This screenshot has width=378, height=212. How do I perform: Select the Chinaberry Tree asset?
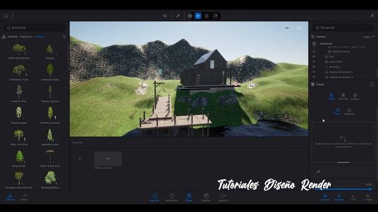(19, 73)
